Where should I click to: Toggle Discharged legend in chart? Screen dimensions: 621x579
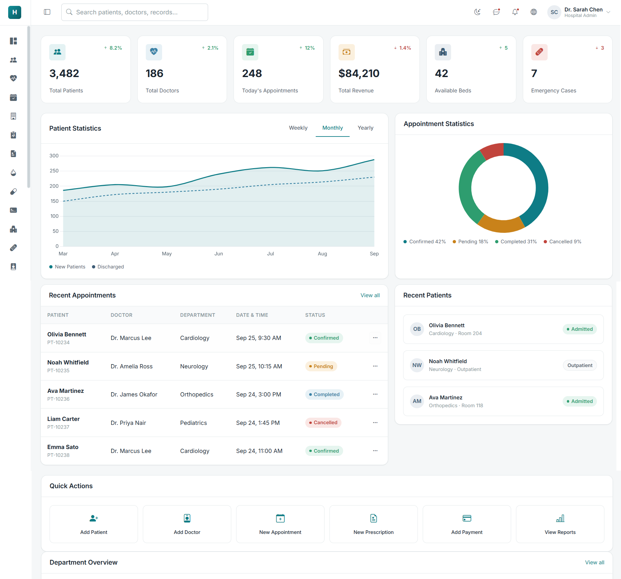[108, 267]
